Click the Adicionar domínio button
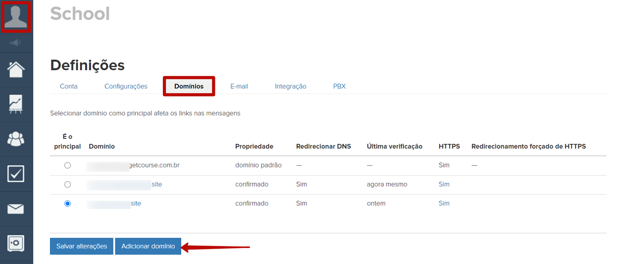The width and height of the screenshot is (624, 264). (148, 246)
